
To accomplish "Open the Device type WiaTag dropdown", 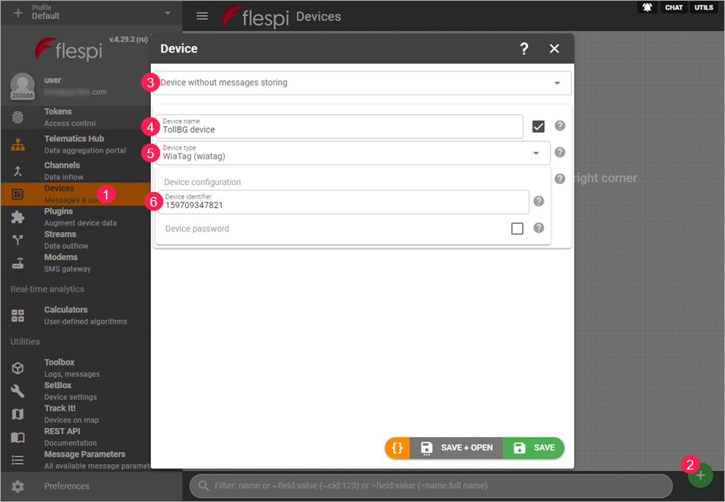I will point(353,153).
